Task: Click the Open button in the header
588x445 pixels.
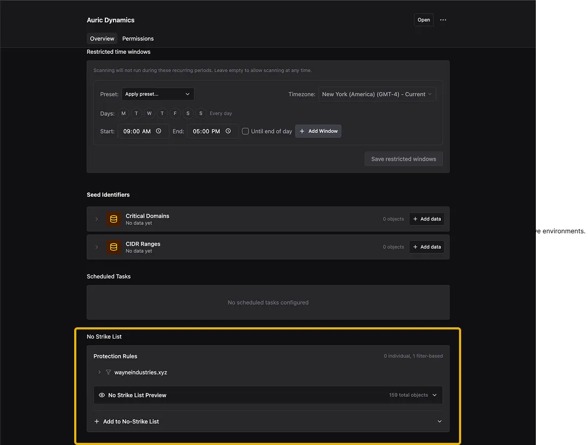Action: (424, 20)
